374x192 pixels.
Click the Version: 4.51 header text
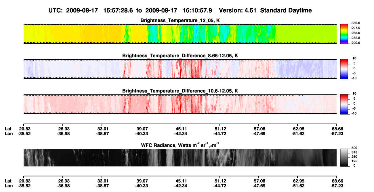pyautogui.click(x=238, y=11)
